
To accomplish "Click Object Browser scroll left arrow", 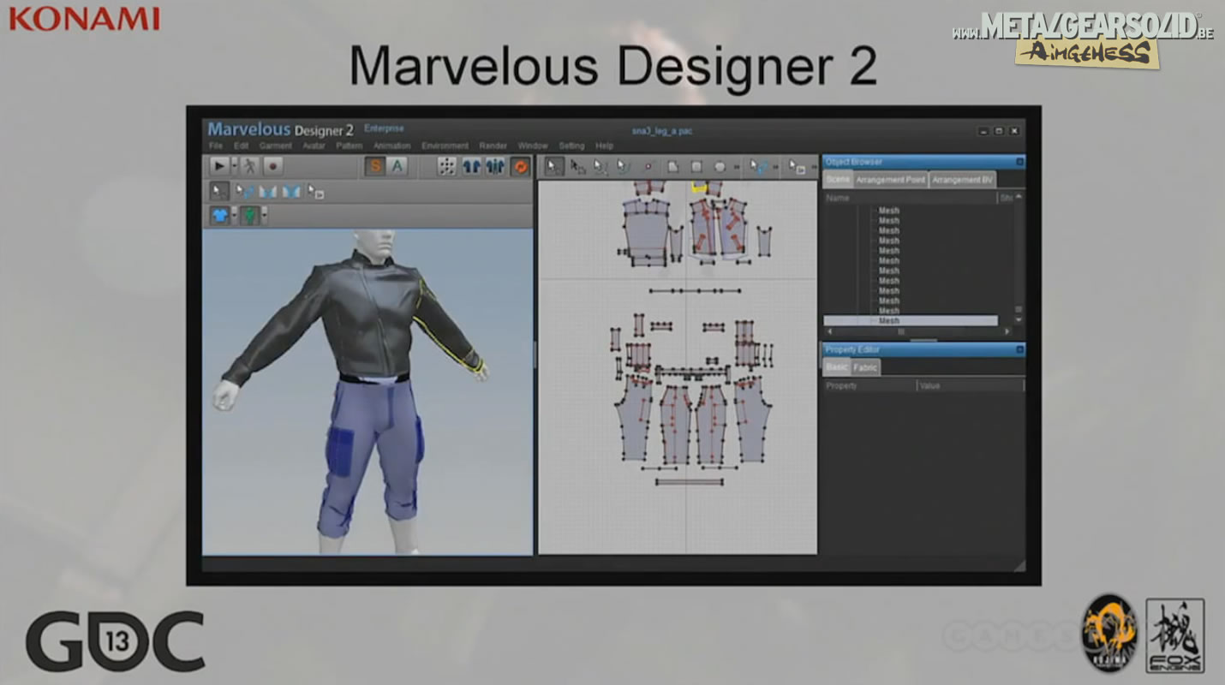I will [830, 331].
